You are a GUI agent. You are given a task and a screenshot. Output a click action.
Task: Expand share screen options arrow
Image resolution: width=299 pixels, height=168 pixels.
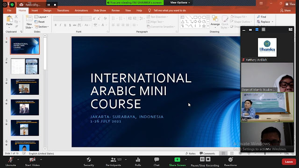(x=186, y=160)
